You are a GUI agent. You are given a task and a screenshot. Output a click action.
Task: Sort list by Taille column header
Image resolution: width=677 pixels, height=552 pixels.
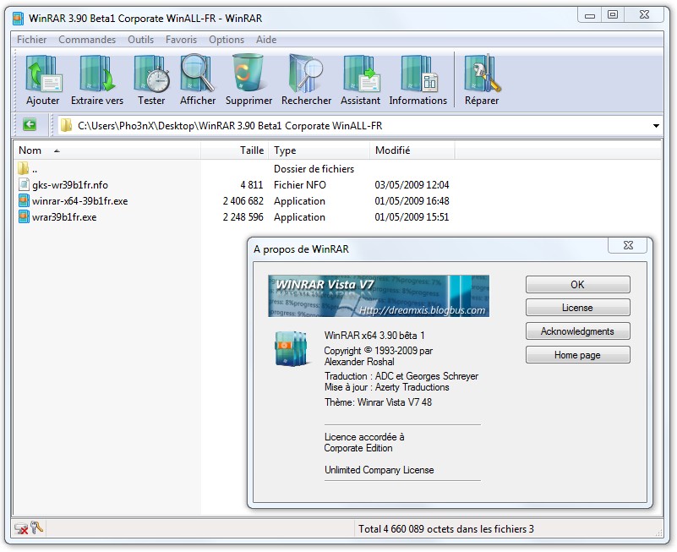(x=251, y=150)
